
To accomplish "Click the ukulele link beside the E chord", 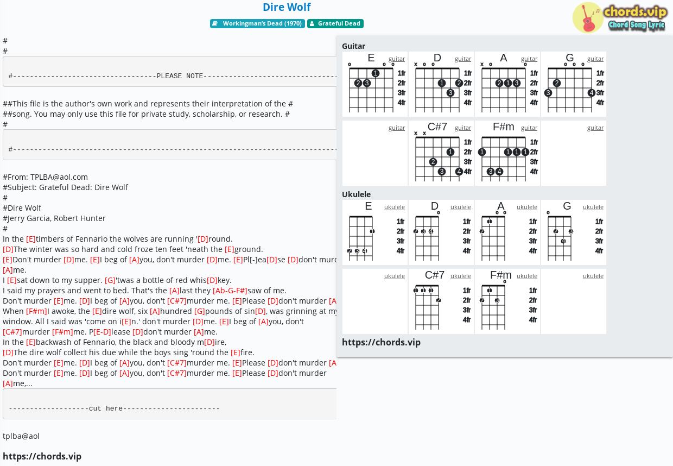I will click(x=395, y=207).
